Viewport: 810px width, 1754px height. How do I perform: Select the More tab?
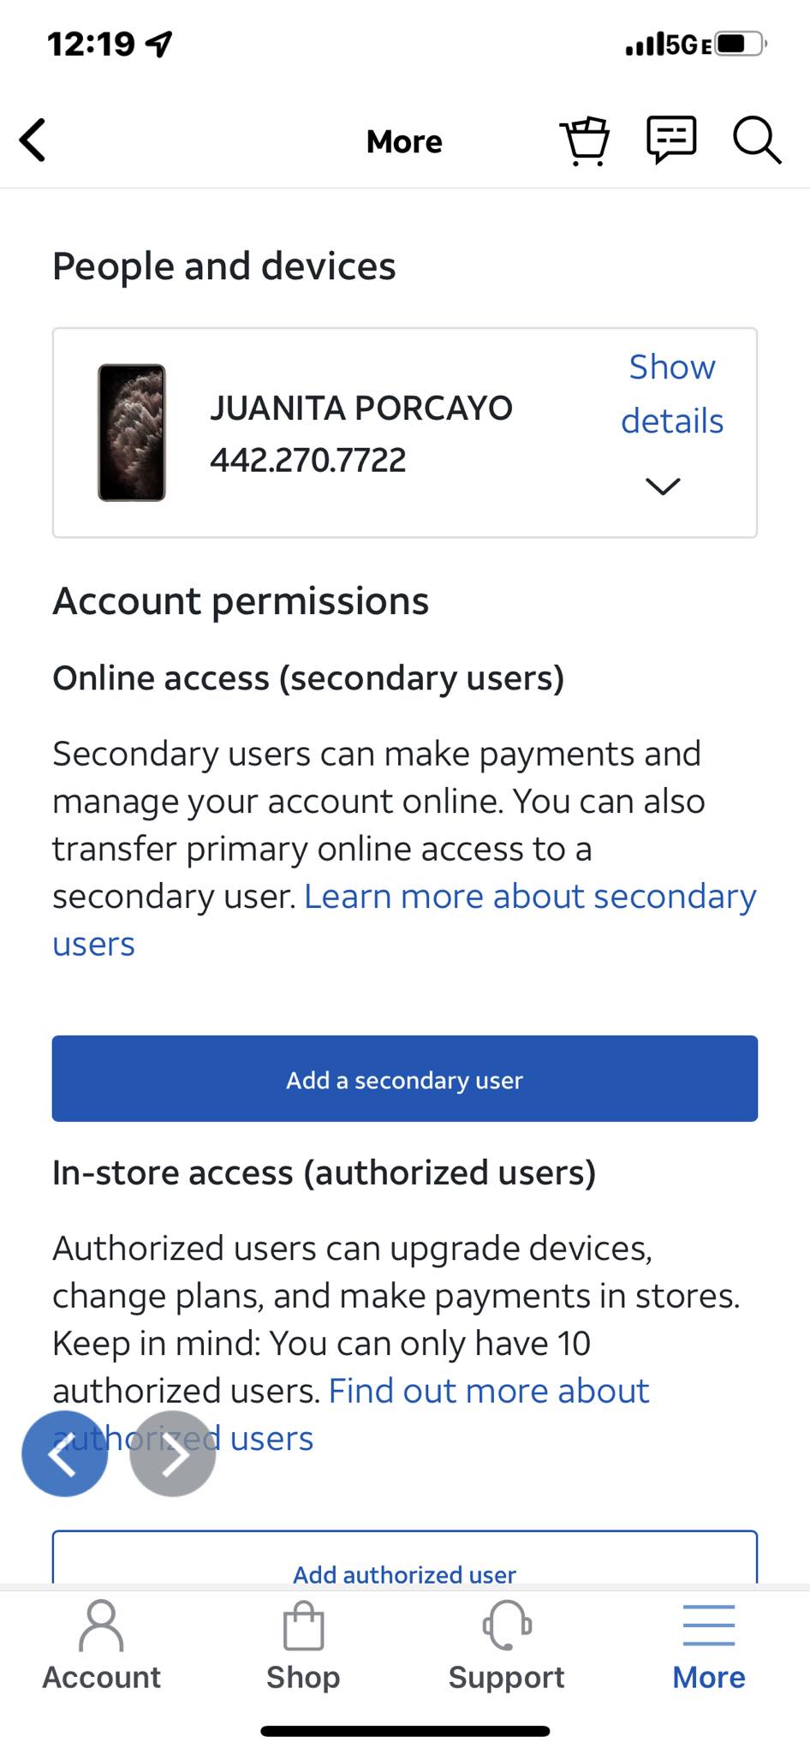[709, 1645]
